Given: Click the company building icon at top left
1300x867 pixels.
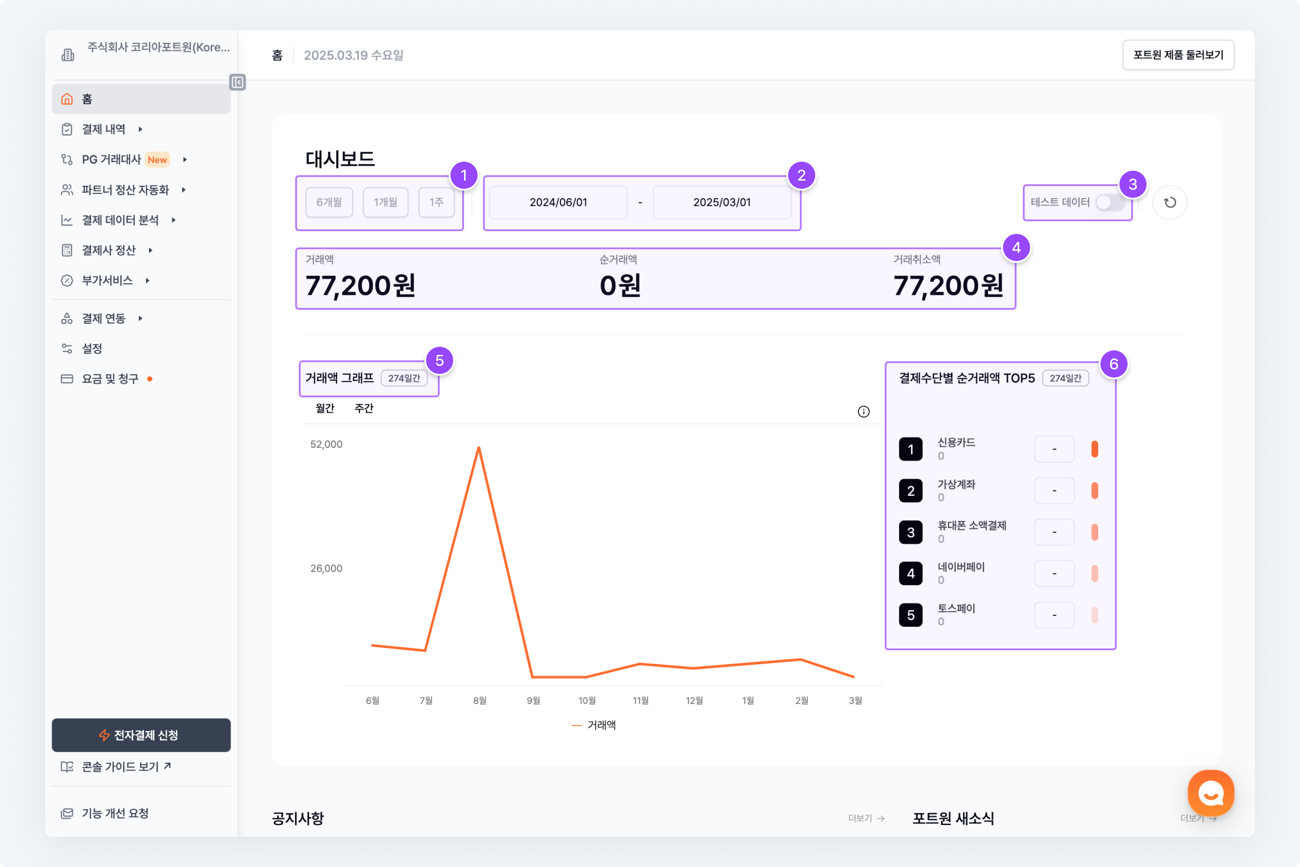Looking at the screenshot, I should [x=67, y=55].
